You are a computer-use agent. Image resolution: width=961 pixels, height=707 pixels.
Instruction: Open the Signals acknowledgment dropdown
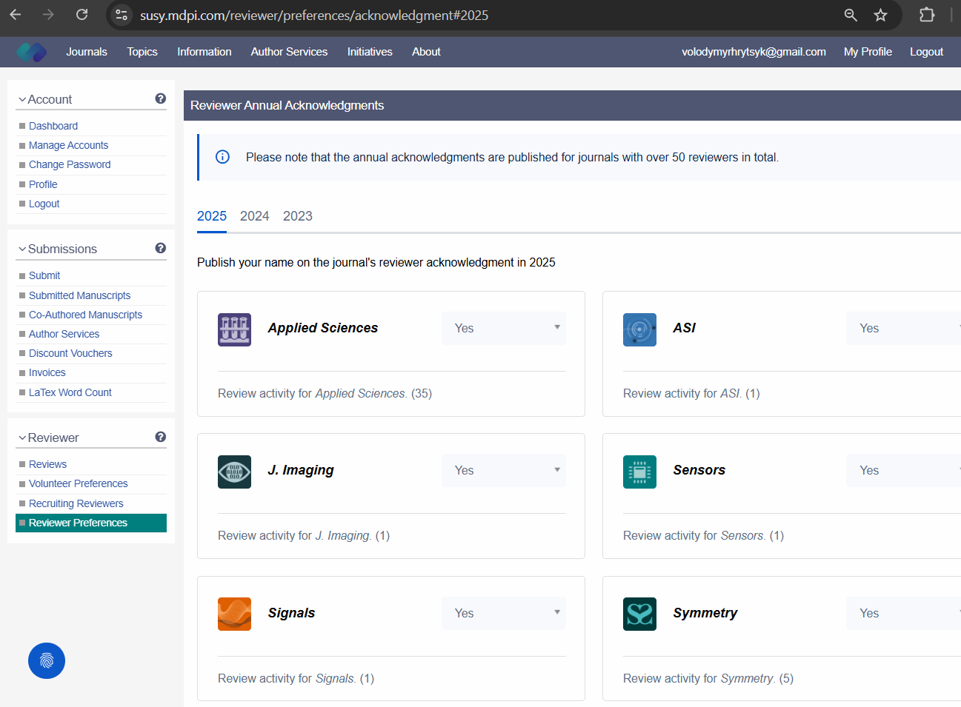[504, 613]
